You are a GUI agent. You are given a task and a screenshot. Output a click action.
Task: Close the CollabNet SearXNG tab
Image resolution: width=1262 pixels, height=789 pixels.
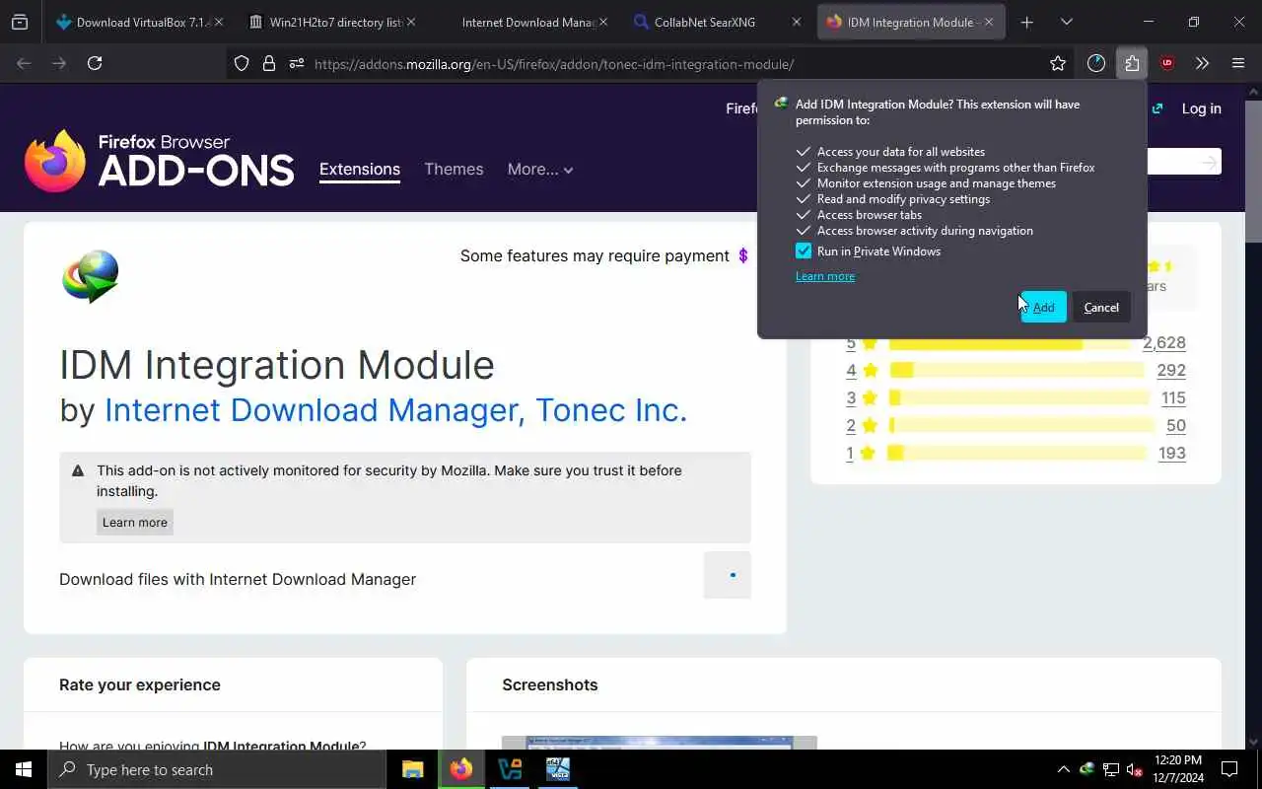tap(797, 22)
